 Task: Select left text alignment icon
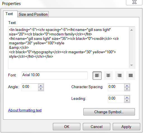[x=97, y=76]
